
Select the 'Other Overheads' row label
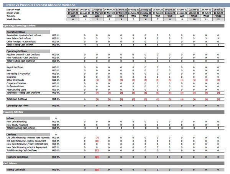[15, 80]
